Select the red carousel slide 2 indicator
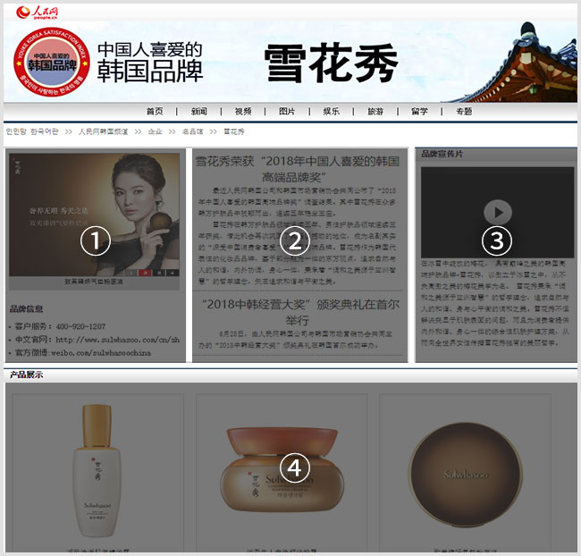 tap(145, 273)
